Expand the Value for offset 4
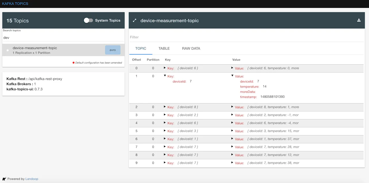The height and width of the screenshot is (183, 369). (x=232, y=122)
